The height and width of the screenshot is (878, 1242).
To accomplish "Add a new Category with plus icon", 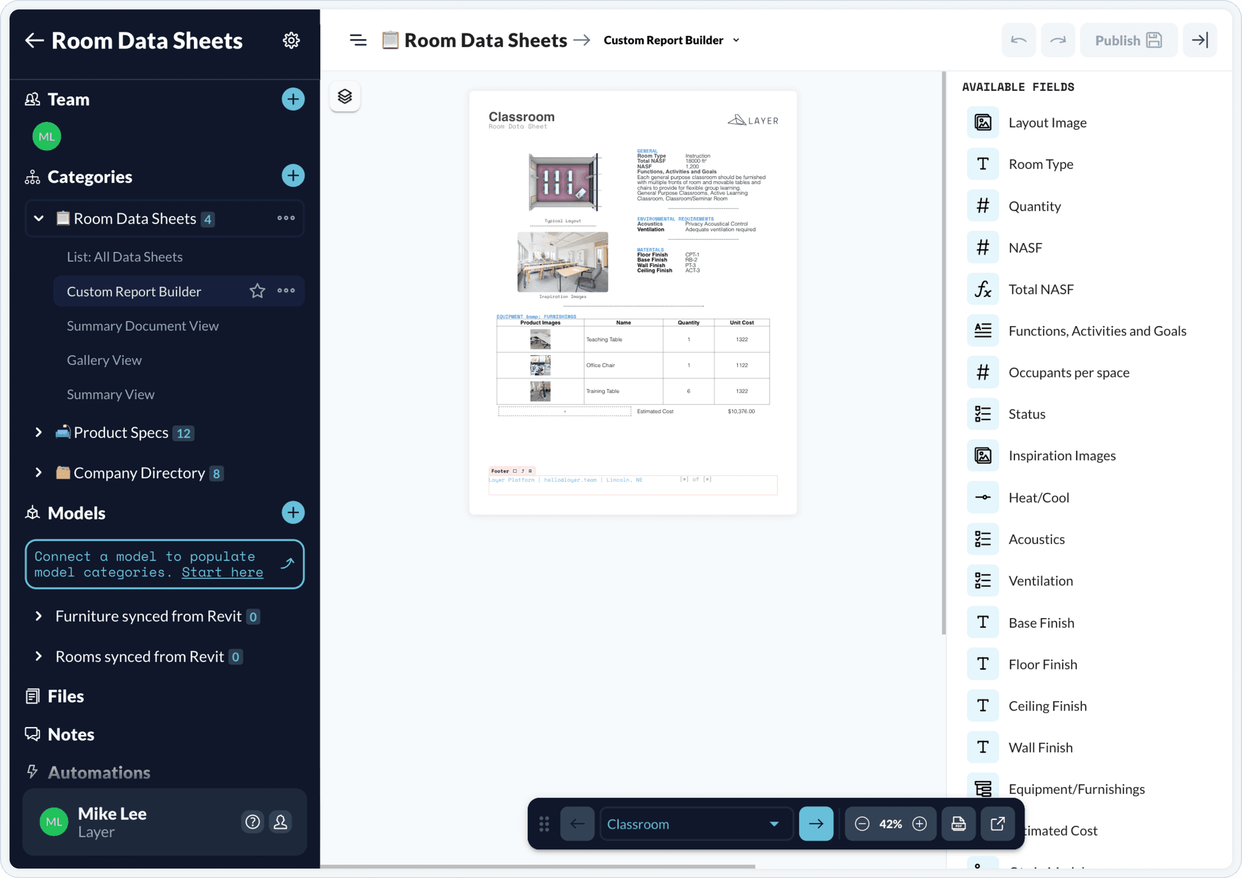I will pos(293,176).
